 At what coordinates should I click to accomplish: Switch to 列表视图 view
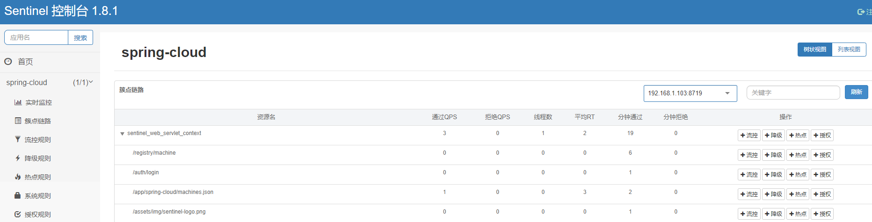(849, 50)
